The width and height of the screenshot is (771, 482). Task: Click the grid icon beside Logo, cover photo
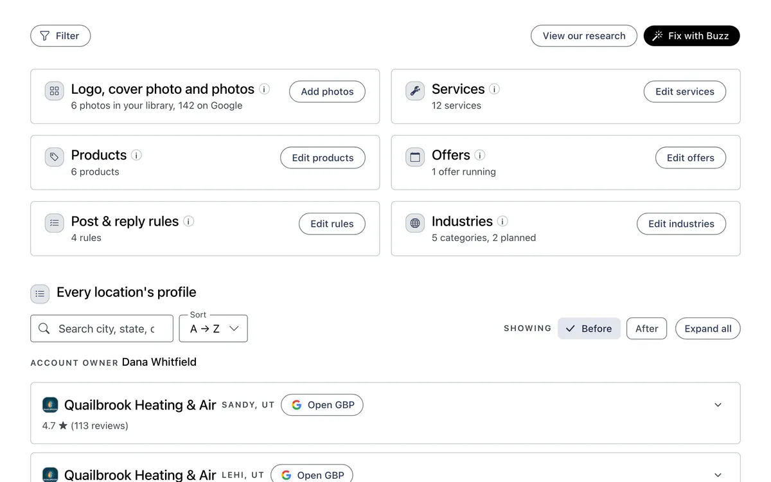tap(55, 91)
